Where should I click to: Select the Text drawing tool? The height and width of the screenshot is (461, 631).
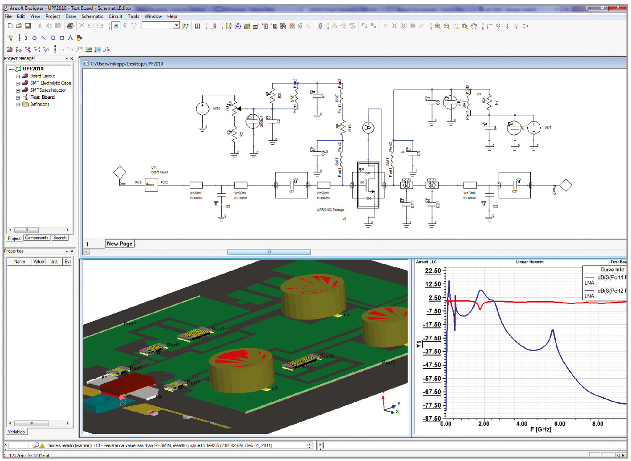[x=70, y=38]
